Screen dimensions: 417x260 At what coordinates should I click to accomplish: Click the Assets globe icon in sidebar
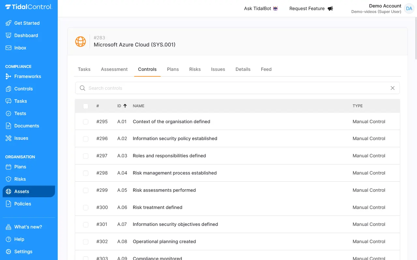[8, 191]
